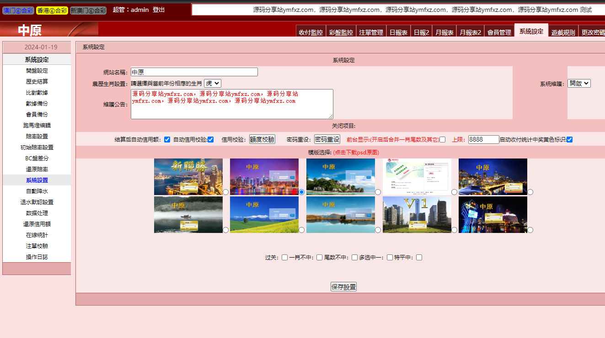Click the 密码重设 button
Image resolution: width=605 pixels, height=338 pixels.
(x=327, y=140)
